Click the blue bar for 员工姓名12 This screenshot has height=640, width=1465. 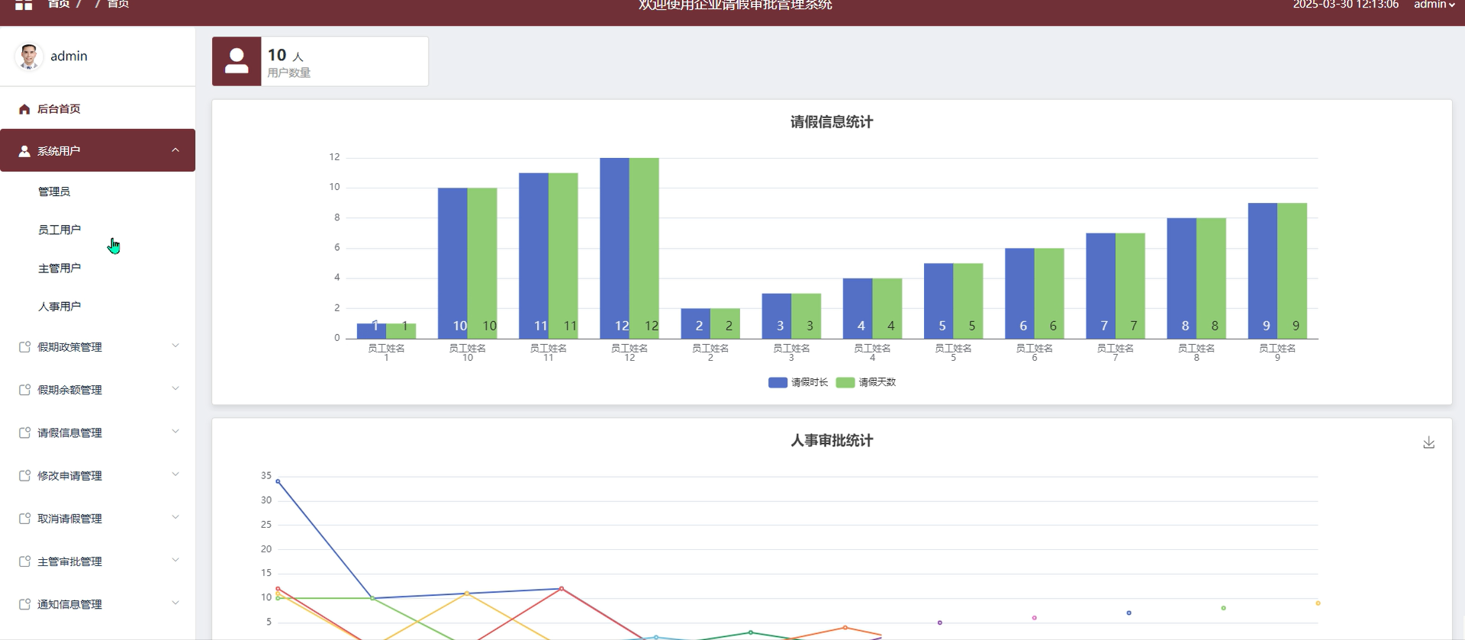[x=614, y=248]
